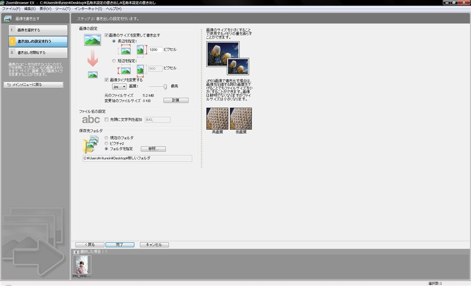Click the low quality sample image
471x286 pixels.
coord(241,118)
